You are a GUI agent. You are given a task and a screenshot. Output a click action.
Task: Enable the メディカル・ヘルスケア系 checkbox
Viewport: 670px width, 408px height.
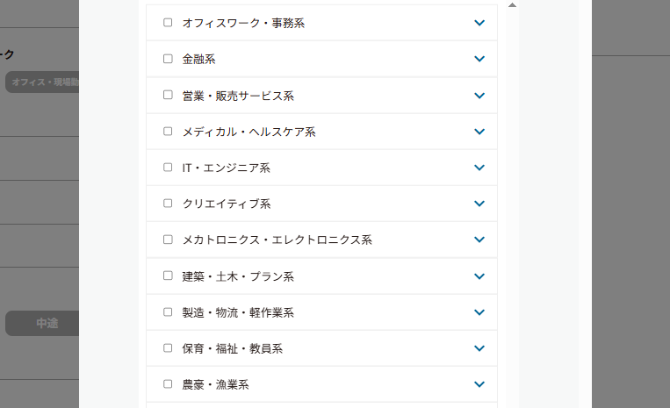[168, 132]
